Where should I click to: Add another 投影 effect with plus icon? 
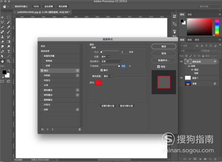78,109
